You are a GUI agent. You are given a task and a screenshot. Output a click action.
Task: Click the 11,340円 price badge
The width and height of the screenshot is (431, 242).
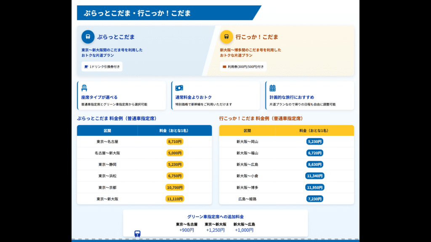315,176
